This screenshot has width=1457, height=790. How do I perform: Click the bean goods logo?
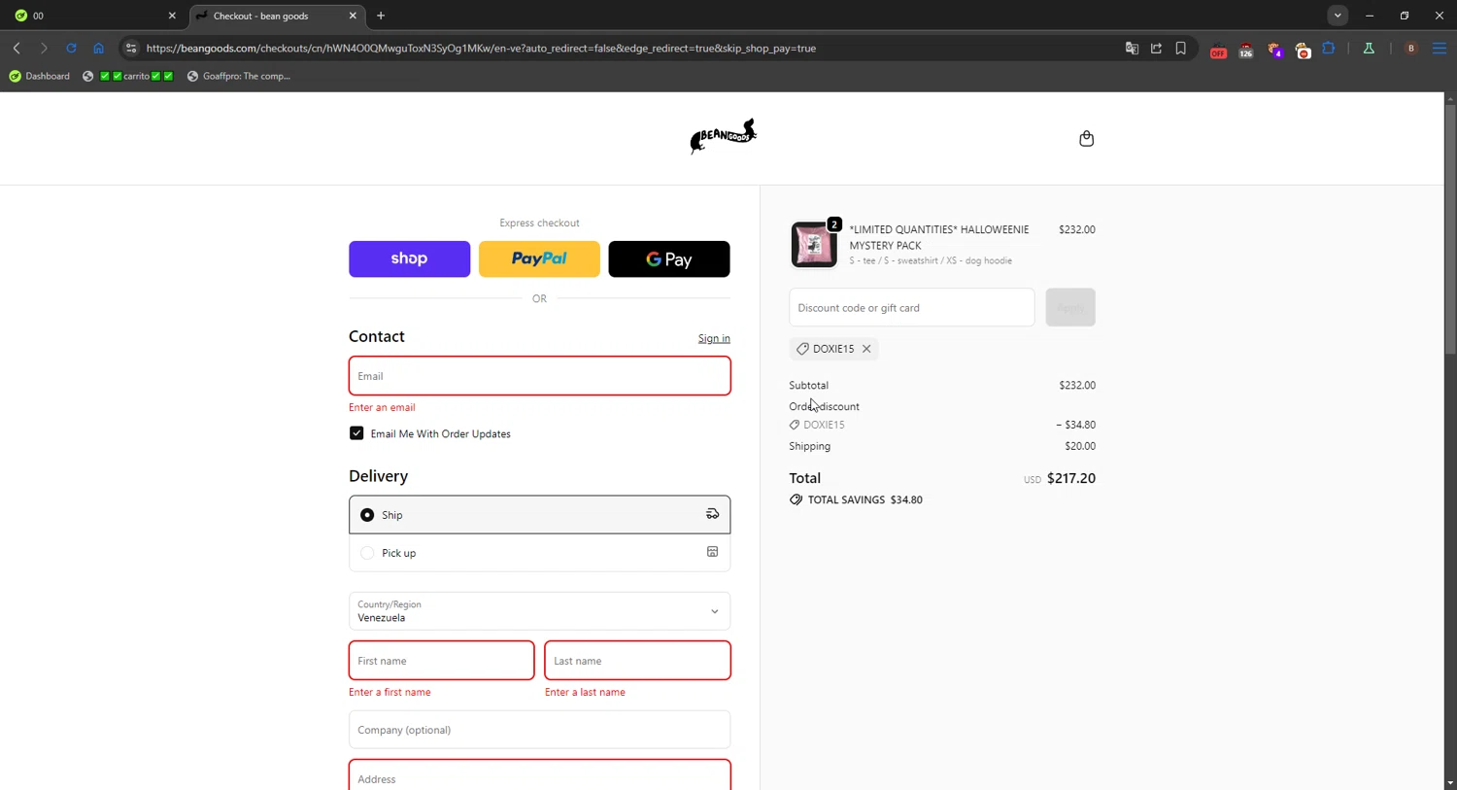click(x=724, y=137)
